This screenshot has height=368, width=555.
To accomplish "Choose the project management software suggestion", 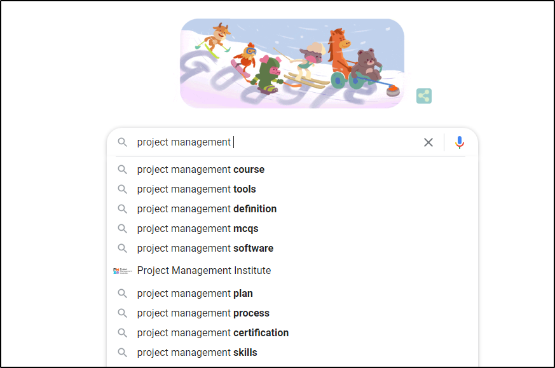I will pos(205,249).
